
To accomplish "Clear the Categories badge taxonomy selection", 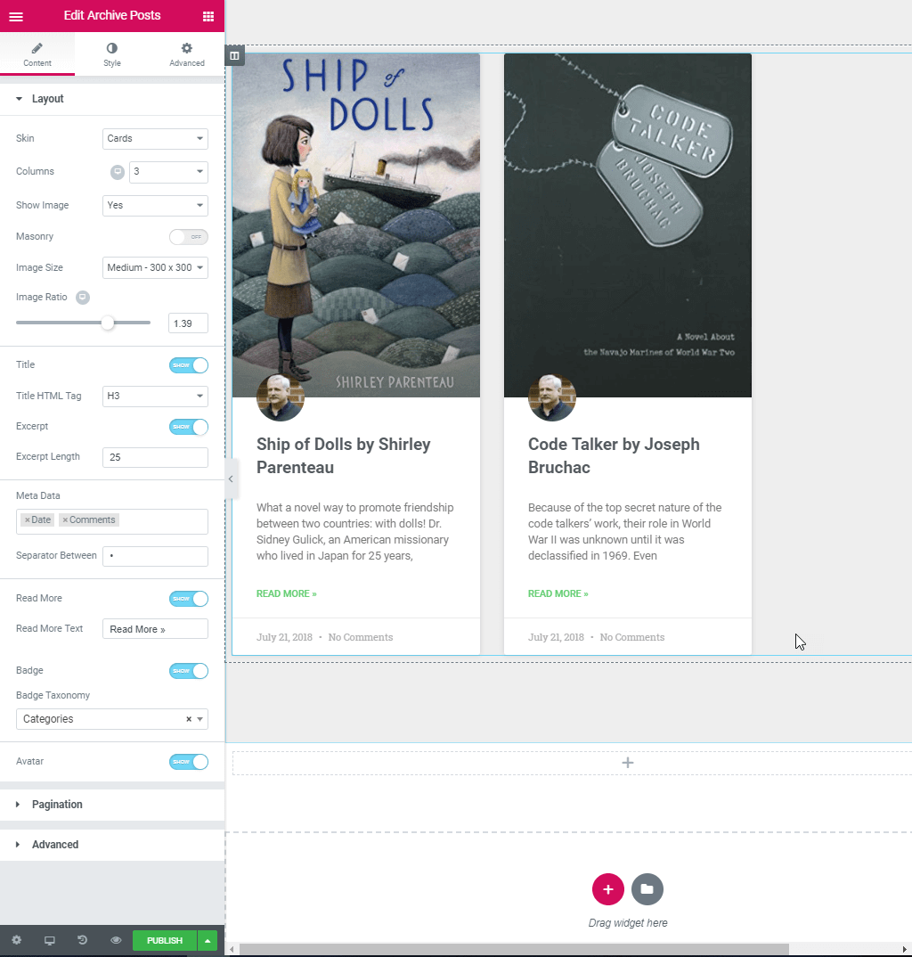I will [189, 719].
